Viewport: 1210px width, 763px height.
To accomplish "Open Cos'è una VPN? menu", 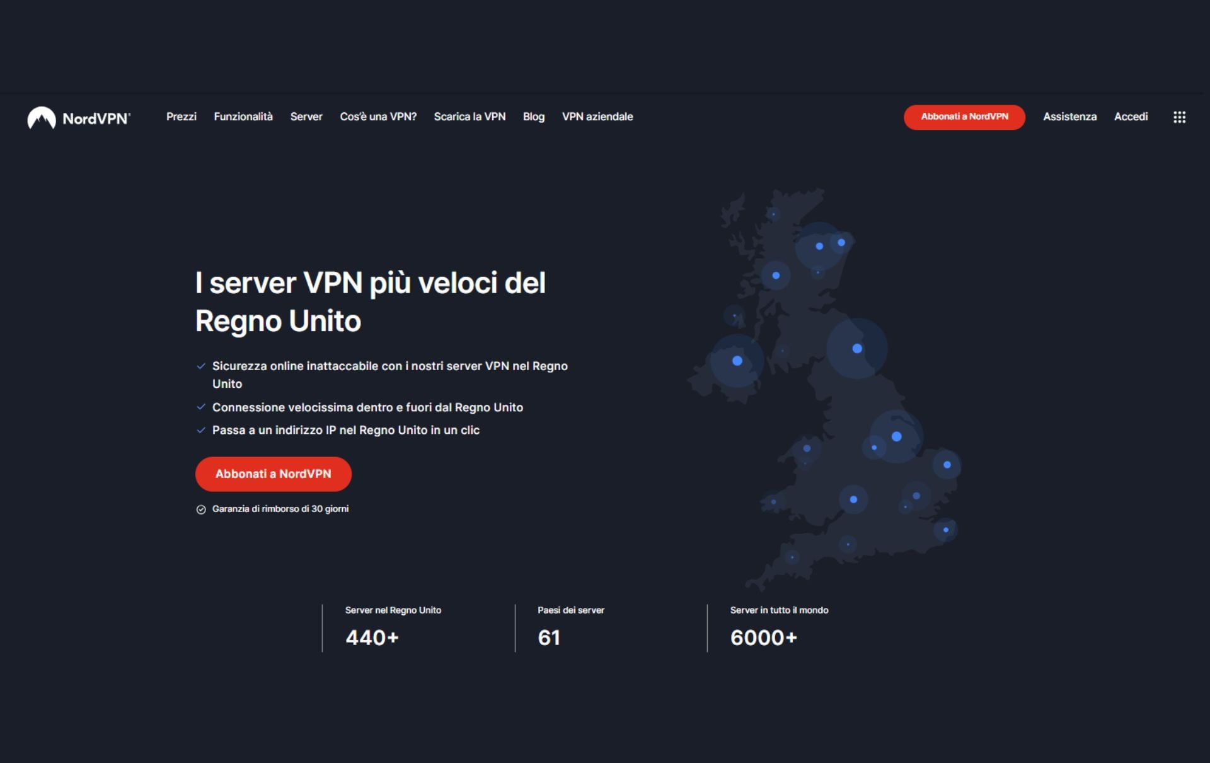I will (378, 117).
